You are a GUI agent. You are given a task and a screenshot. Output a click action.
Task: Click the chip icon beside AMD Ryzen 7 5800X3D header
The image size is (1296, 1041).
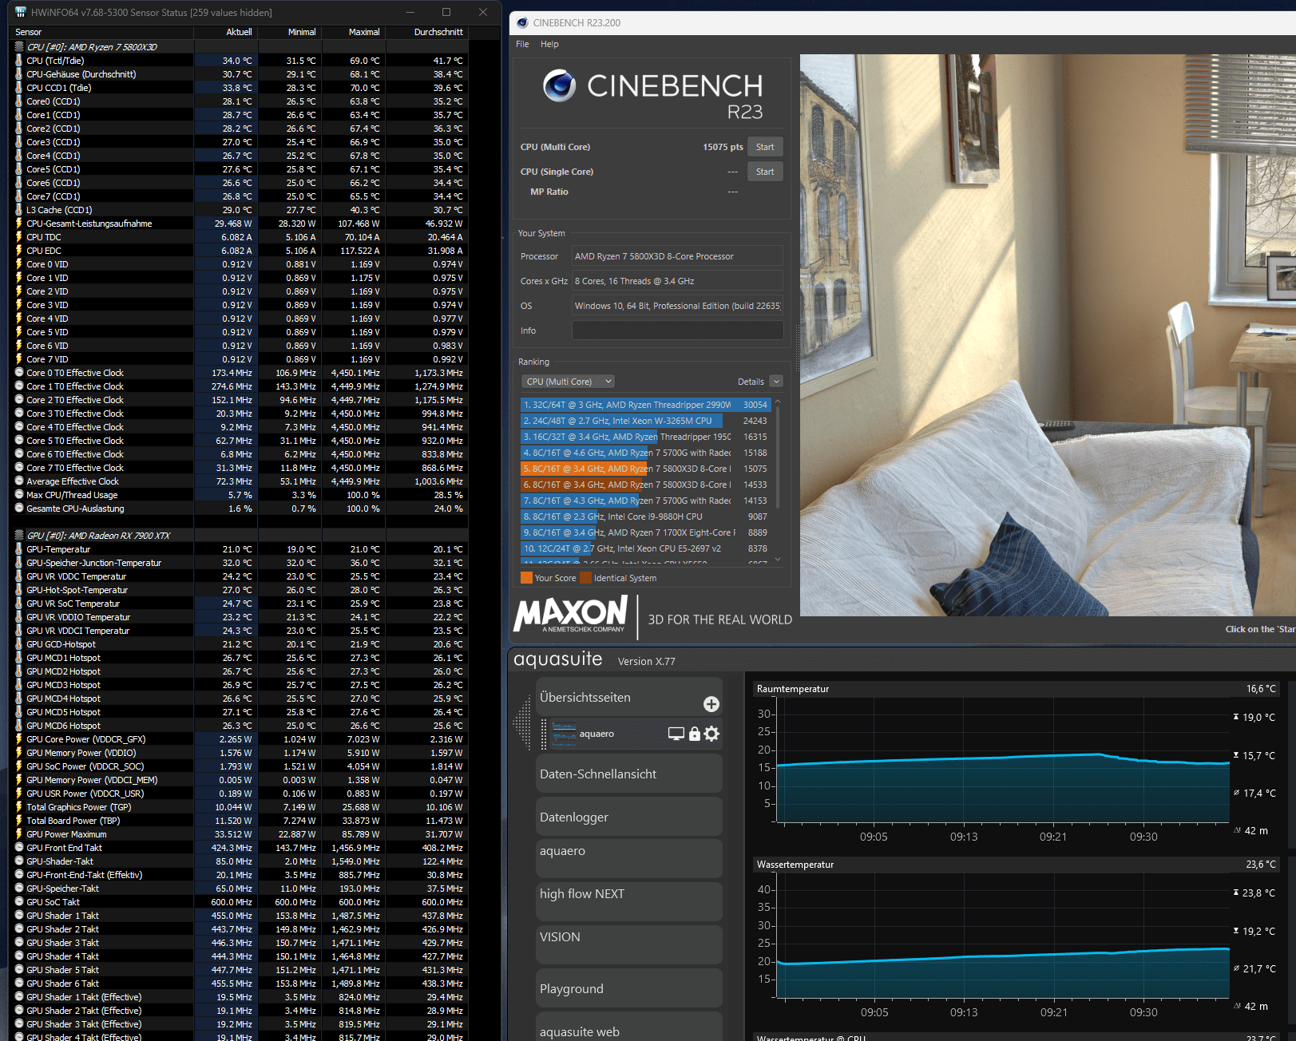coord(19,47)
